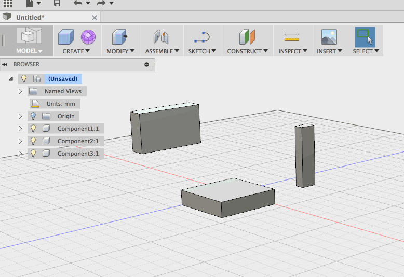Image resolution: width=404 pixels, height=277 pixels.
Task: Select the Origin label
Action: (66, 116)
